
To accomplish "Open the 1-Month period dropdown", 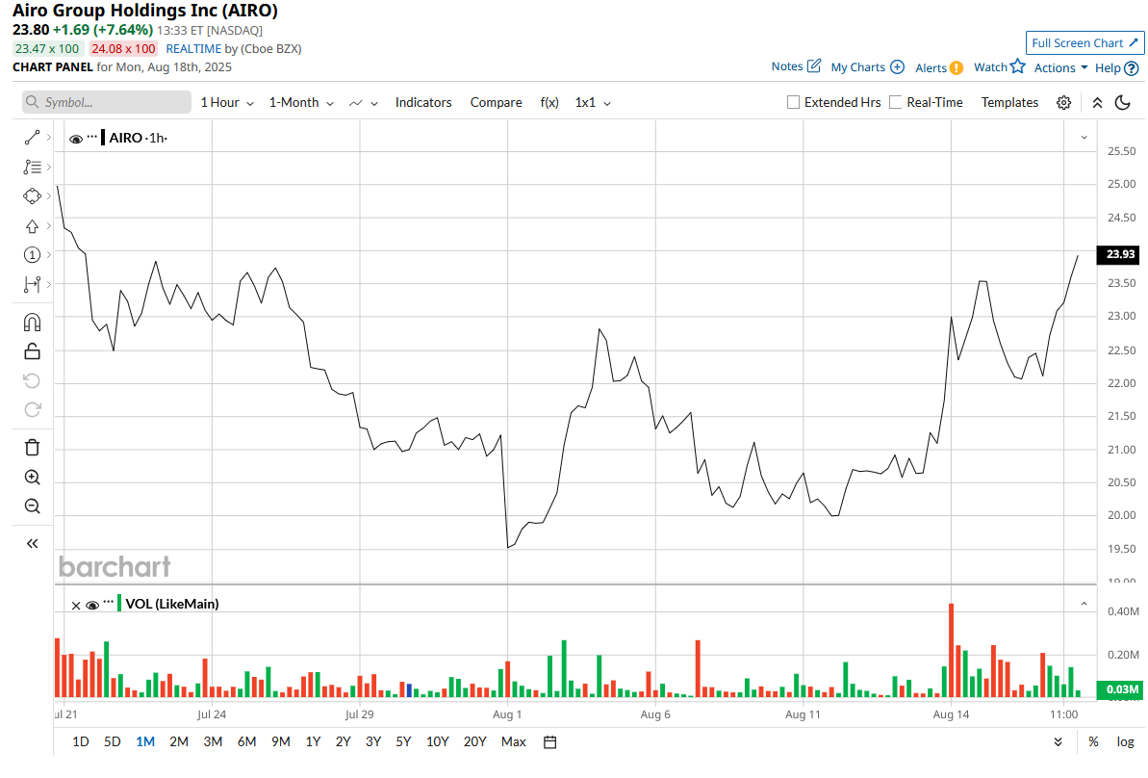I will [301, 103].
